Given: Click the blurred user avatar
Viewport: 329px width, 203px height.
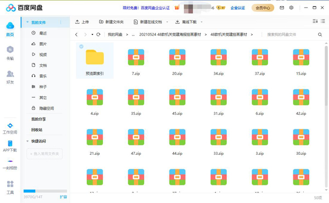Looking at the screenshot, I should pyautogui.click(x=188, y=9).
